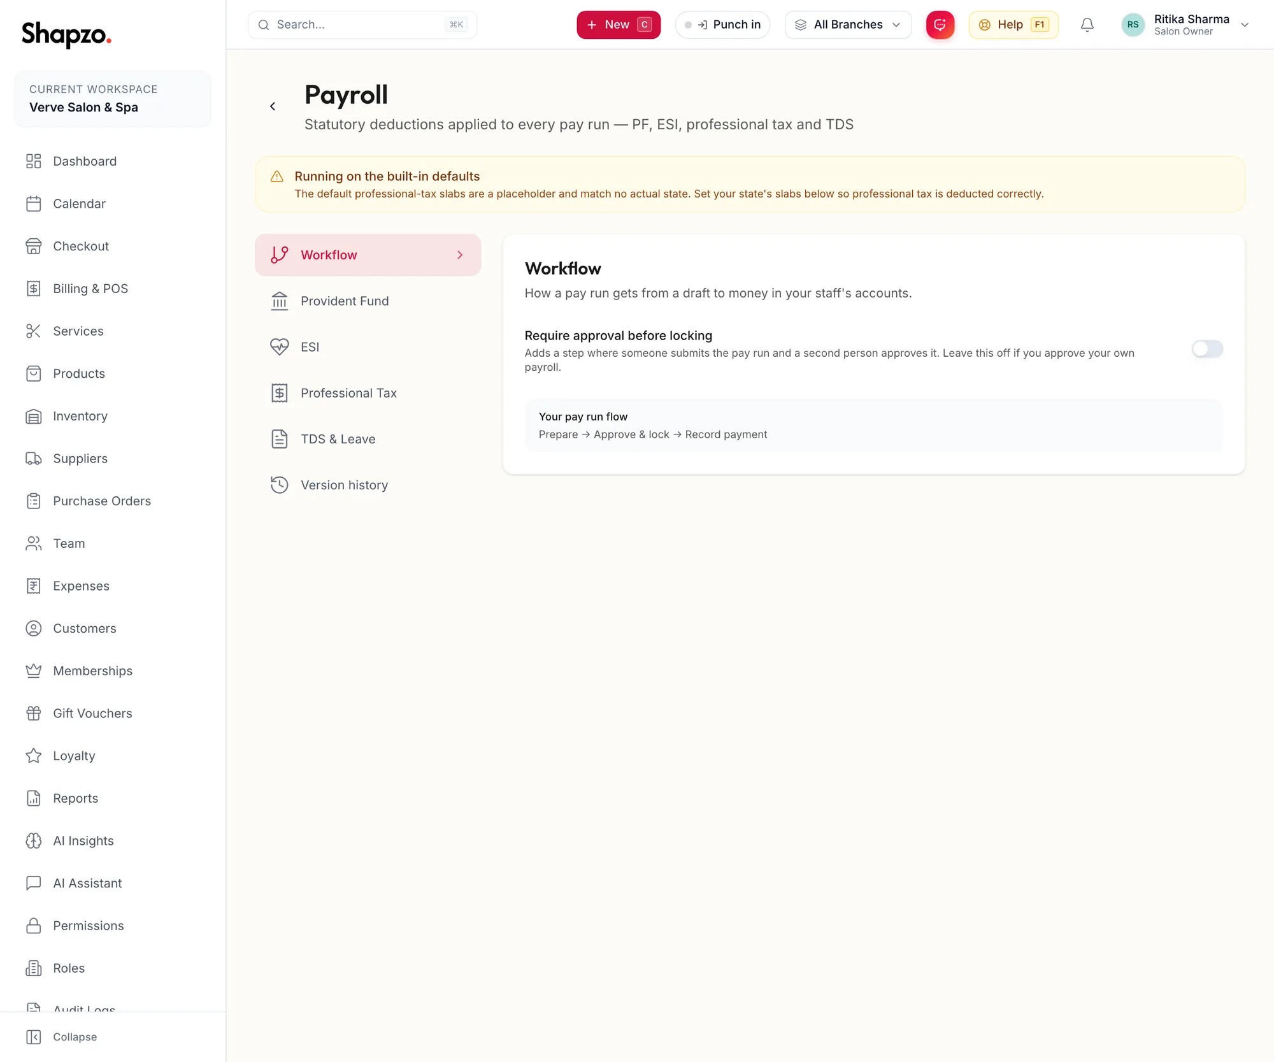Open Loyalty star icon
The width and height of the screenshot is (1274, 1062).
[x=34, y=756]
